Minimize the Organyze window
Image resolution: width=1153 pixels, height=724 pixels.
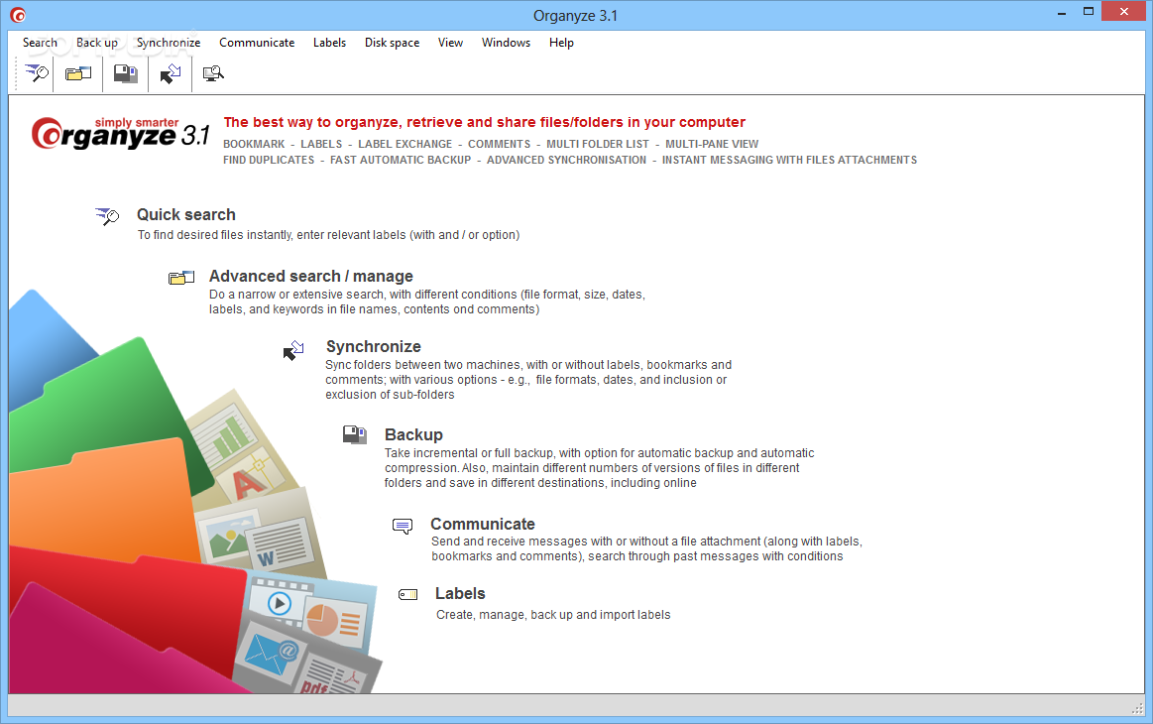click(x=1062, y=13)
